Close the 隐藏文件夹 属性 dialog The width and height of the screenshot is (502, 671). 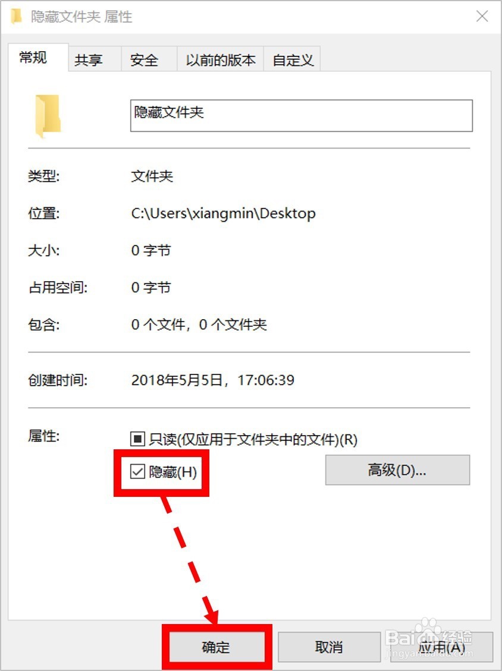click(x=482, y=16)
